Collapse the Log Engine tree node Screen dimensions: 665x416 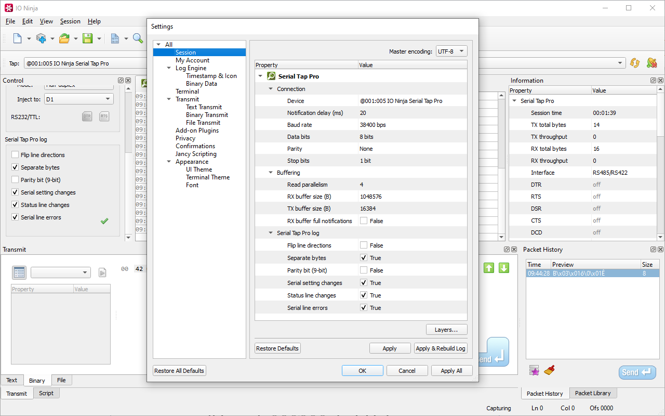(x=169, y=68)
